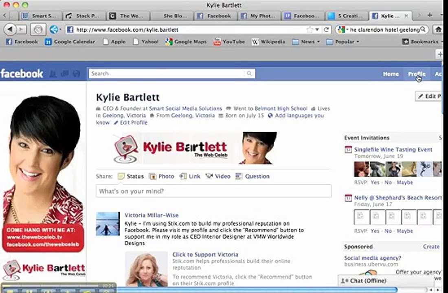This screenshot has width=448, height=293.
Task: Open Google search engine dropdown
Action: click(343, 29)
